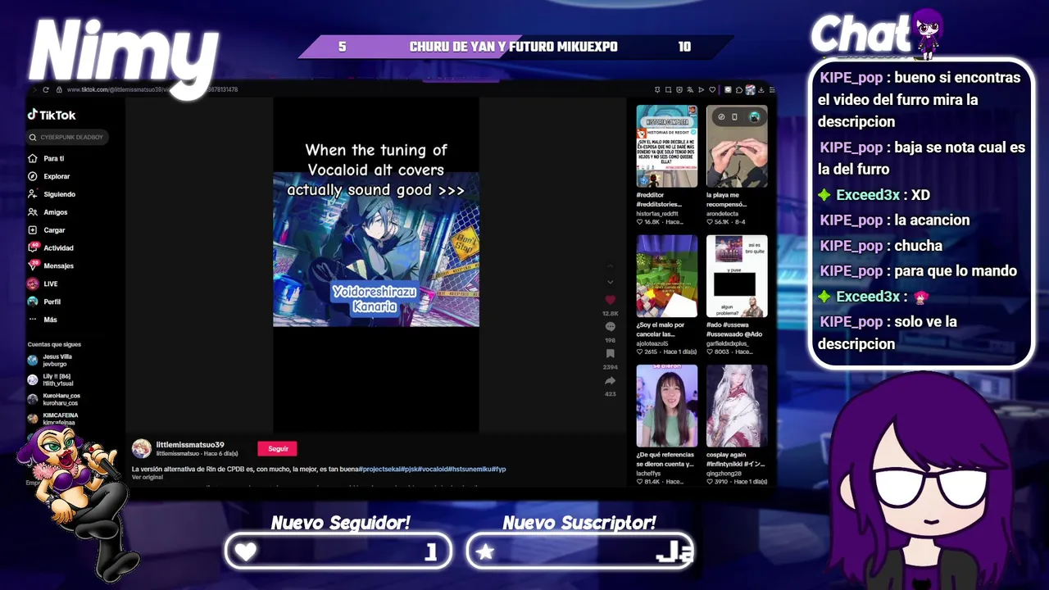Image resolution: width=1049 pixels, height=590 pixels.
Task: Open Lily !! [86] followed account
Action: (x=50, y=379)
